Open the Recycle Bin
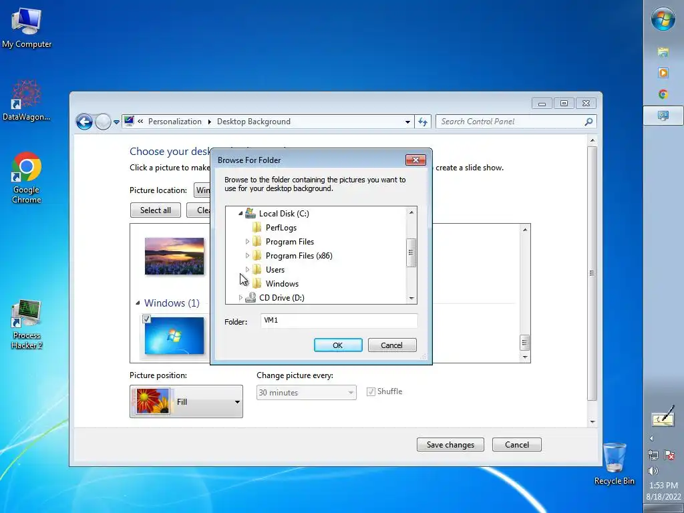This screenshot has height=513, width=684. 615,464
